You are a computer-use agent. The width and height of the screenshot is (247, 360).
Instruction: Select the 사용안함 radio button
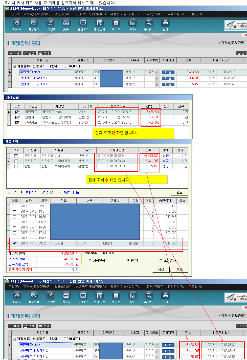(90, 261)
